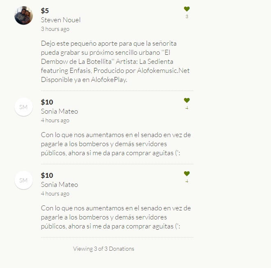
Task: Click the comment text of the last donation
Action: click(116, 217)
